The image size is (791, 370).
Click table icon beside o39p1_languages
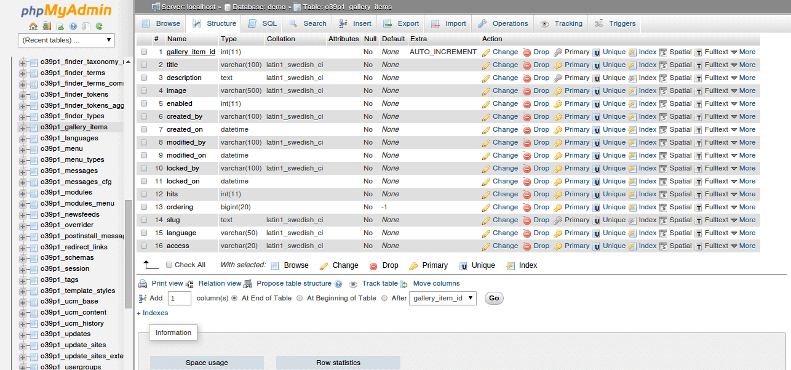click(34, 138)
